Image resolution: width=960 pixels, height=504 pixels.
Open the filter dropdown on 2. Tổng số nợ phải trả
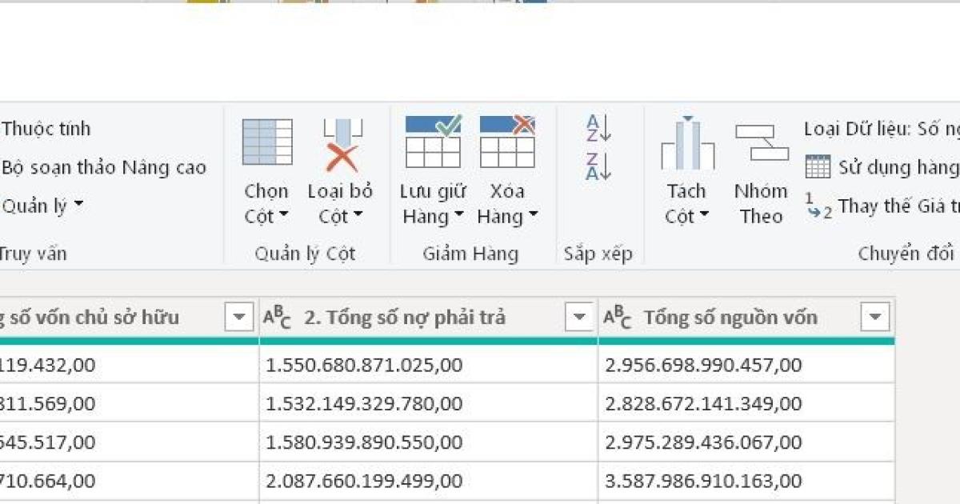click(x=578, y=317)
